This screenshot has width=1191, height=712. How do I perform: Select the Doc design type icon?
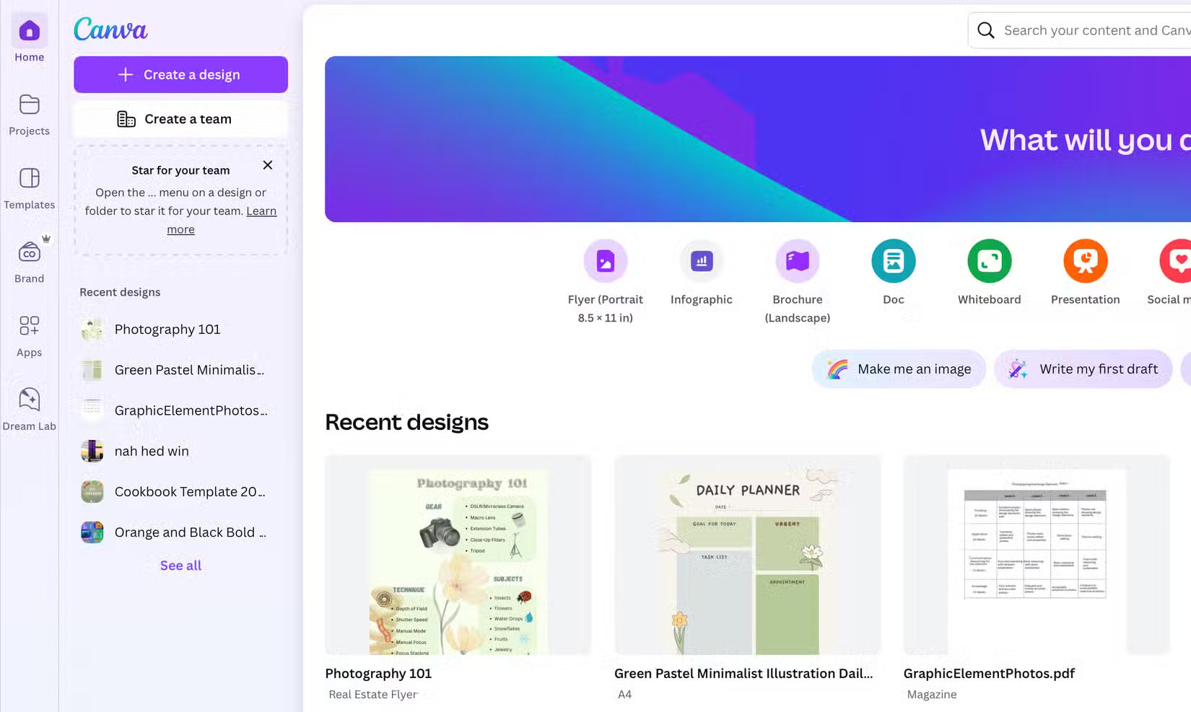click(893, 261)
